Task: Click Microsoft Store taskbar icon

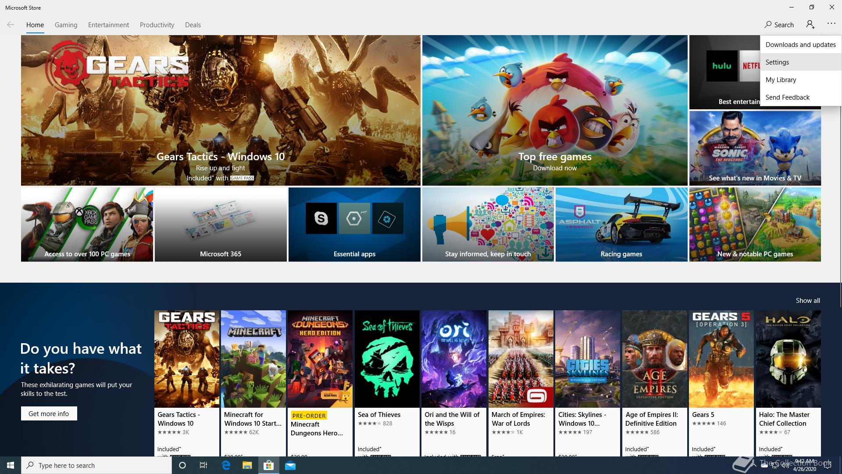Action: (268, 465)
